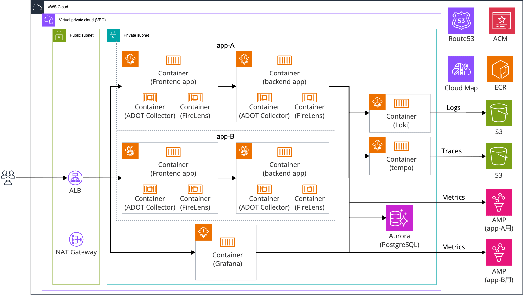Select the tempo container icon
523x295 pixels.
(x=401, y=146)
